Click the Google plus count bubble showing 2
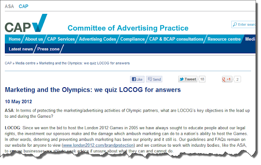 tap(237, 79)
